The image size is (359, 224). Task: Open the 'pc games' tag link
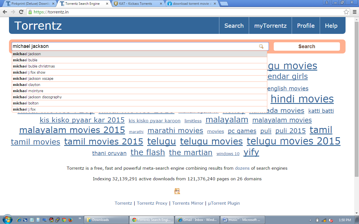click(x=242, y=131)
